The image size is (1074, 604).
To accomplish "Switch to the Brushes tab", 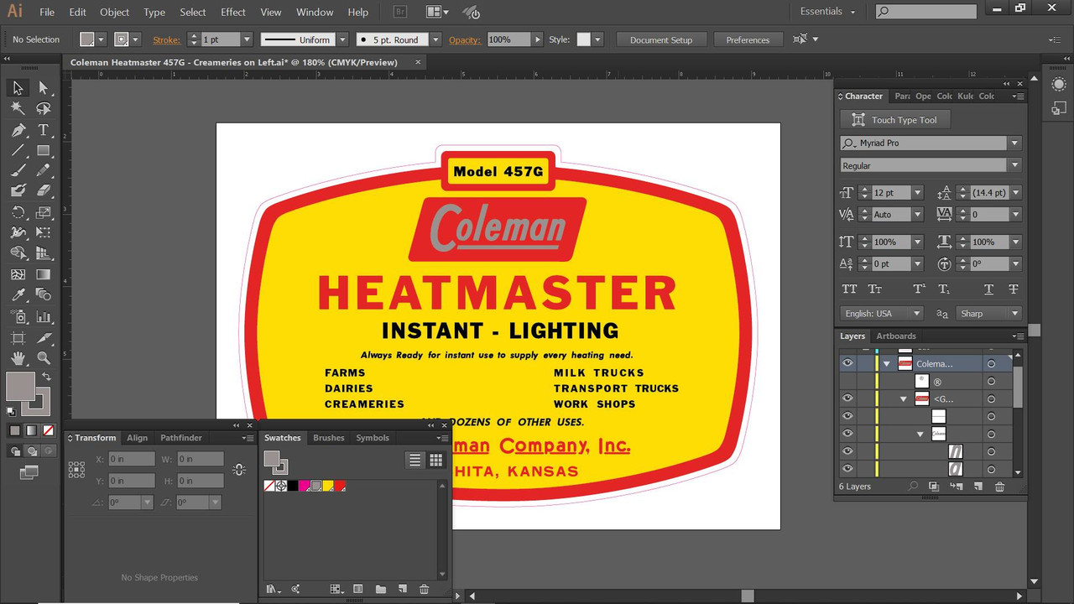I will (x=329, y=438).
